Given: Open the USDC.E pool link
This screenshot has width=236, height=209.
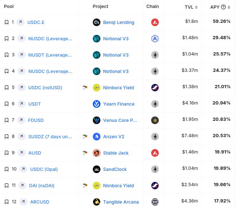Looking at the screenshot, I should click(36, 22).
